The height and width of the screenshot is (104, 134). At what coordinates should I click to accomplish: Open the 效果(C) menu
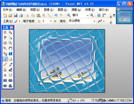click(x=90, y=10)
